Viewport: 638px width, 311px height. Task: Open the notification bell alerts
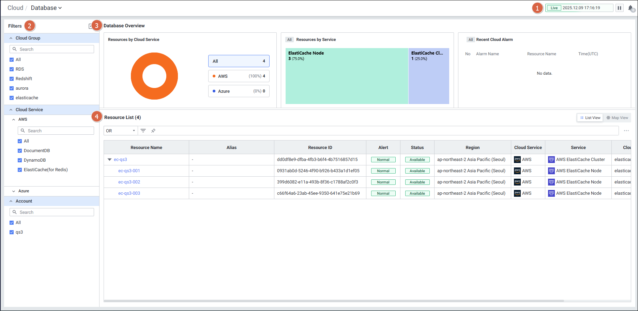[x=631, y=8]
